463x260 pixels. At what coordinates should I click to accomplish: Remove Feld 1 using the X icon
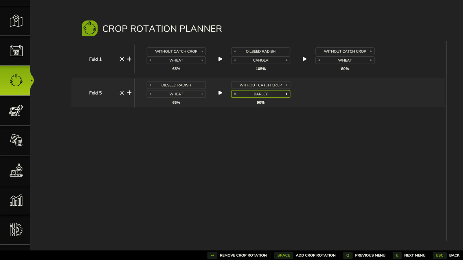click(x=122, y=59)
